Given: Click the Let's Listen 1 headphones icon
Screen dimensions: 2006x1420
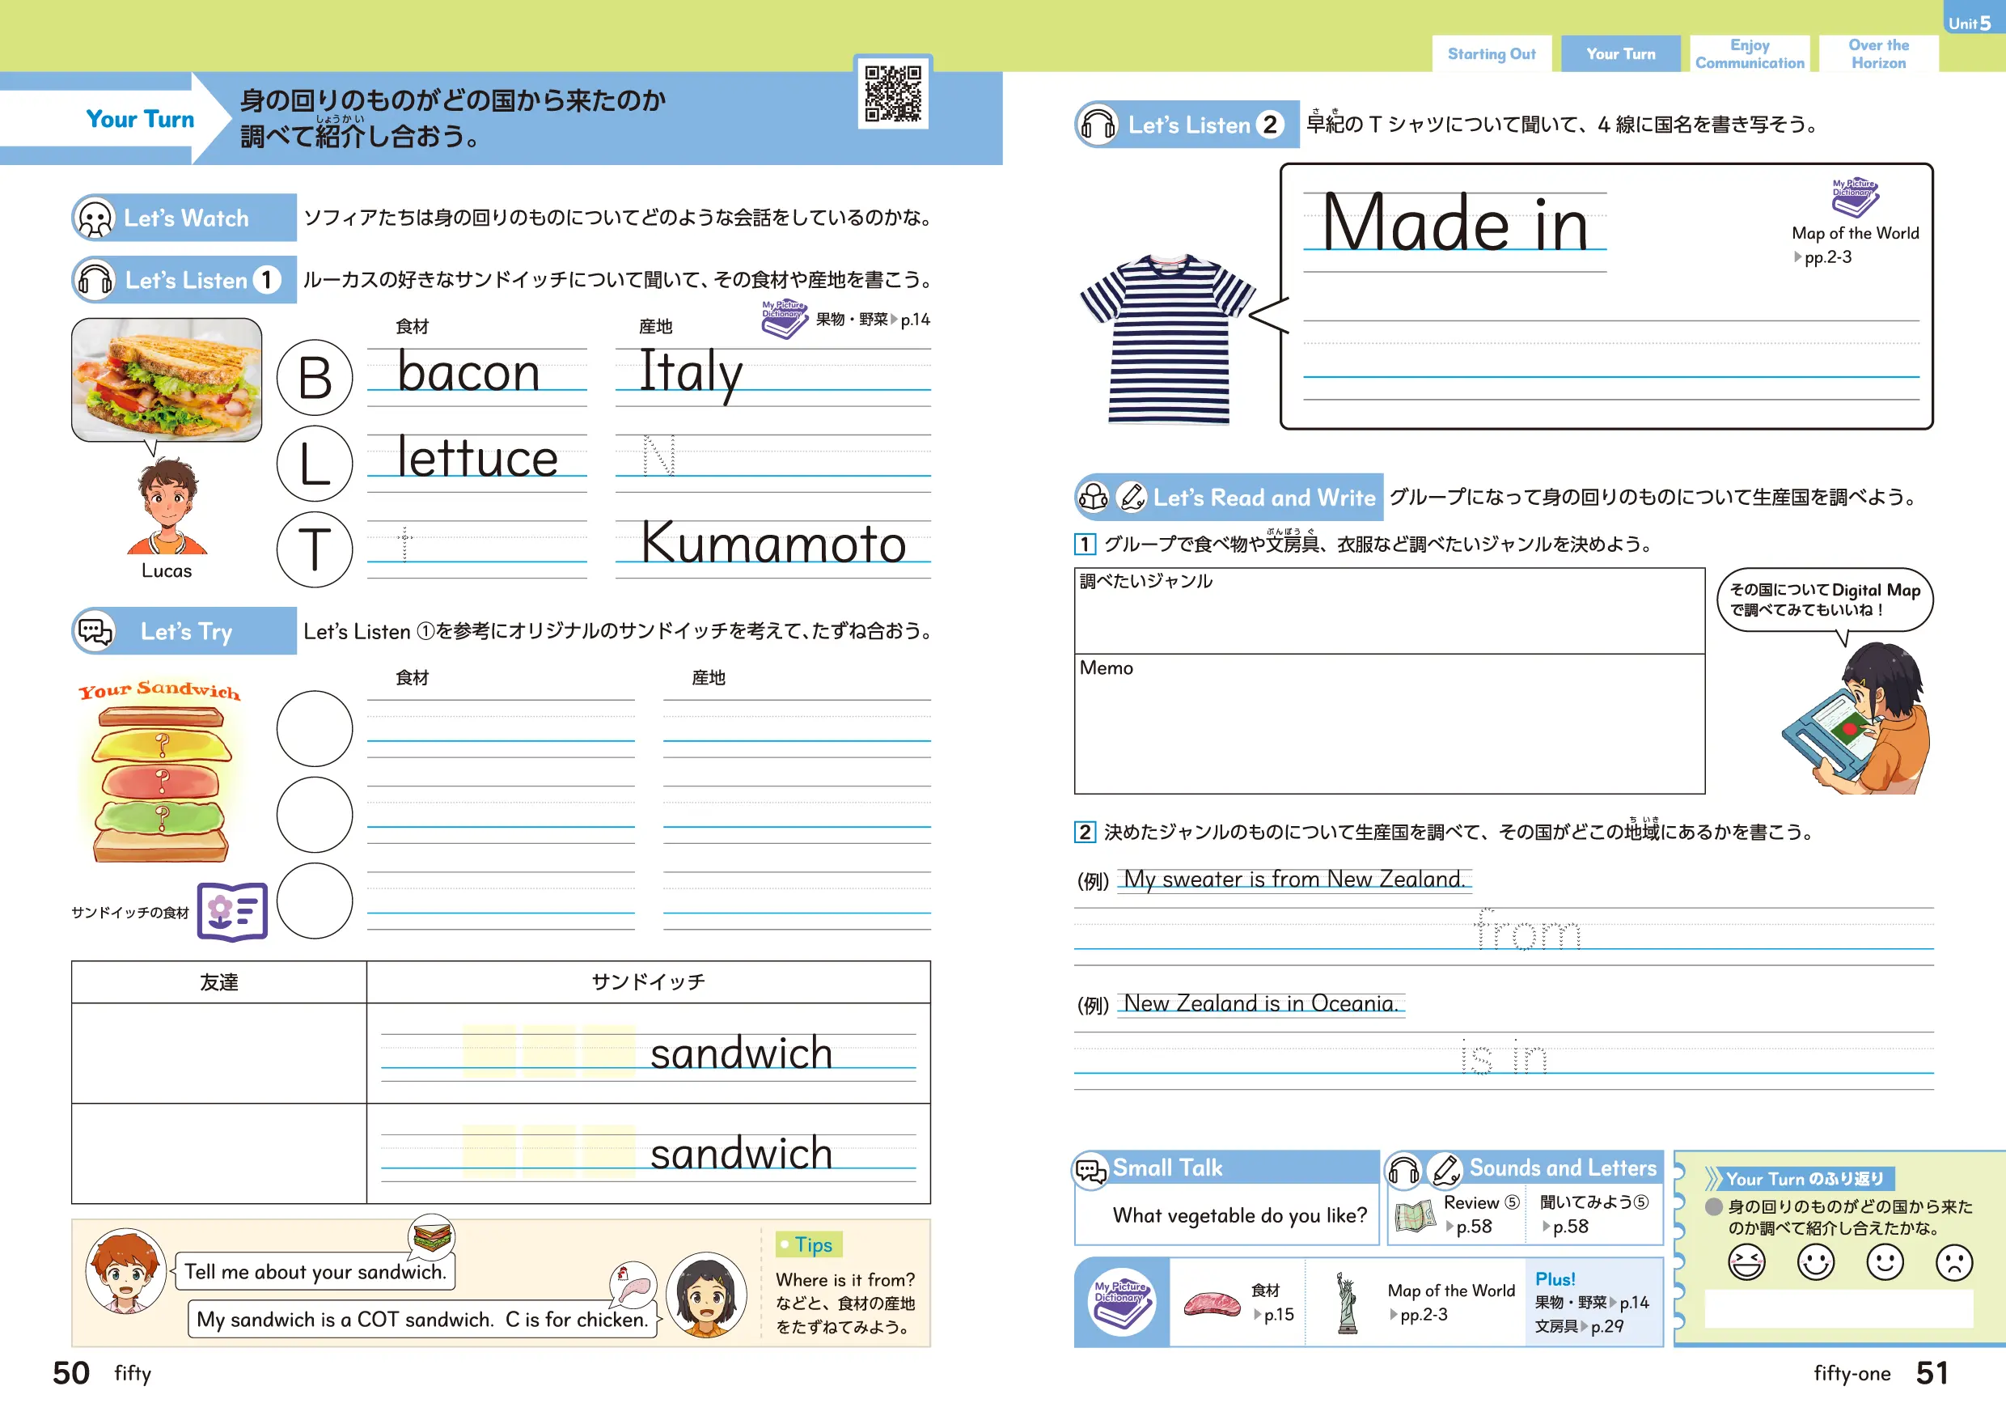Looking at the screenshot, I should coord(95,280).
